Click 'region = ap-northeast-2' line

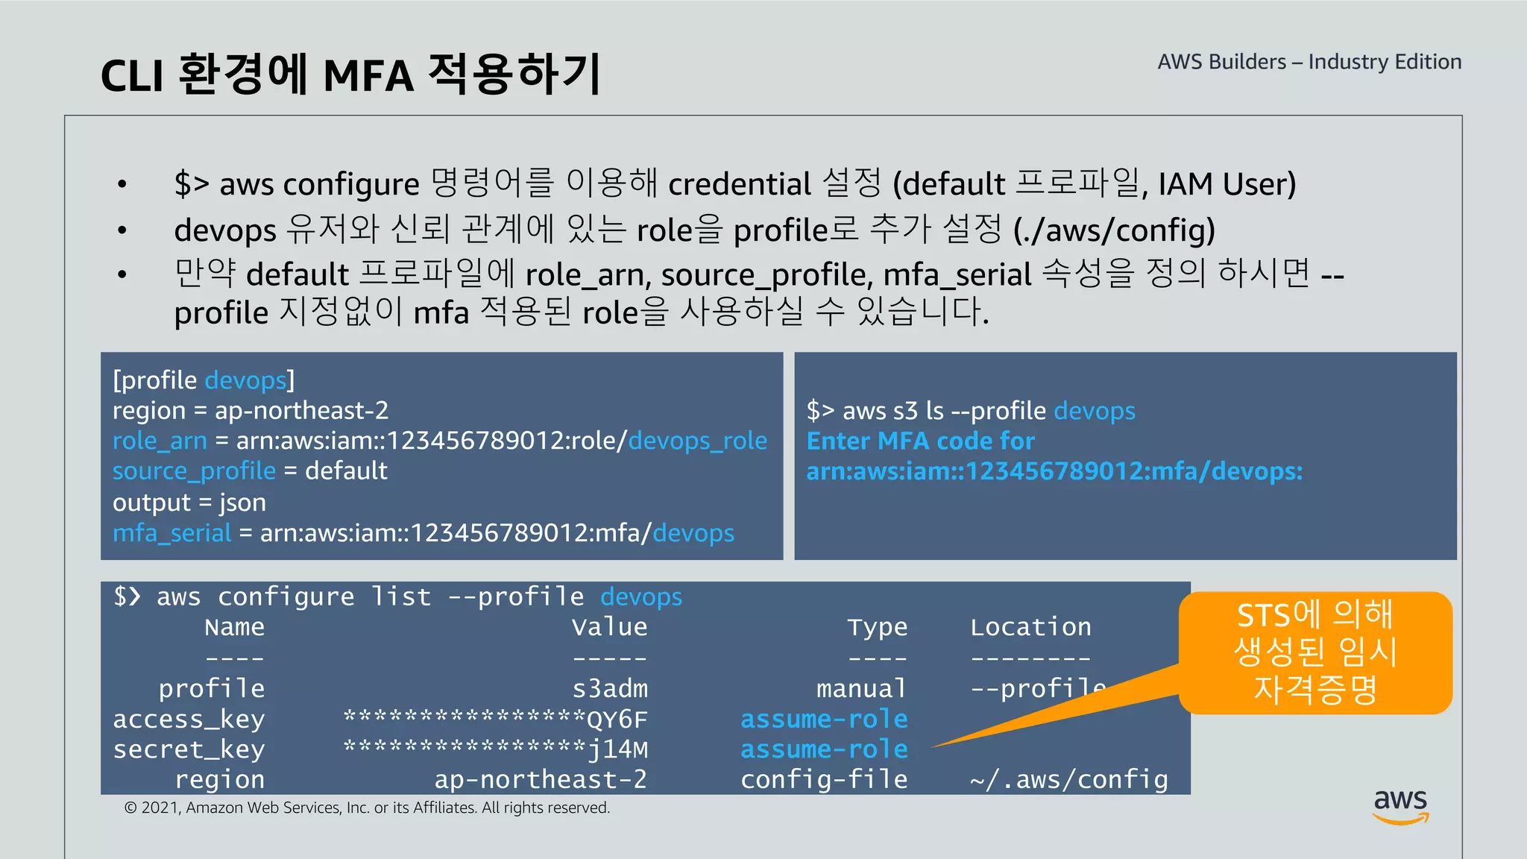(251, 411)
